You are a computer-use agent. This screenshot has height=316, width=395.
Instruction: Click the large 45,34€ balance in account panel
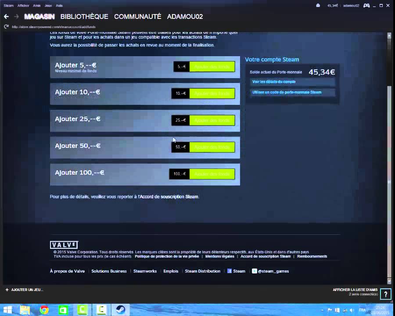point(322,72)
